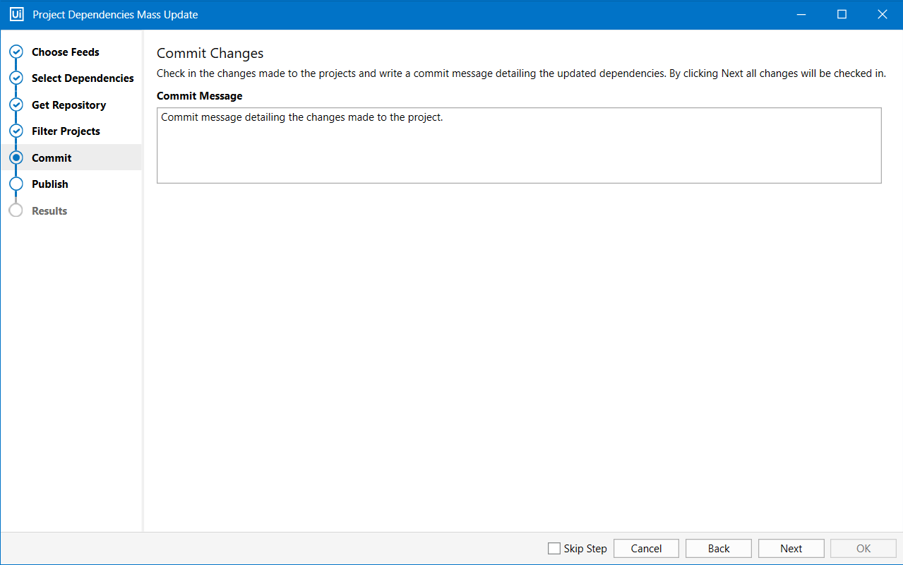
Task: Select the Select Dependencies step label
Action: click(83, 78)
